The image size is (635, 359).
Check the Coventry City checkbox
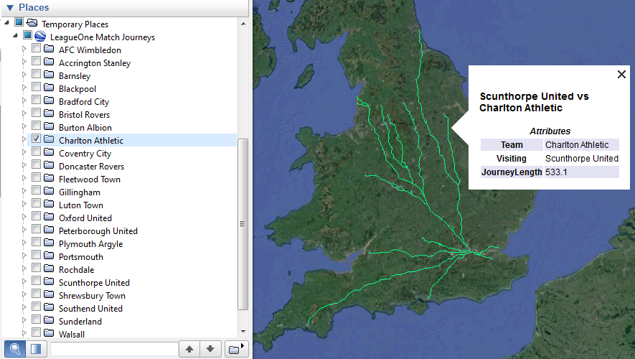pos(36,151)
